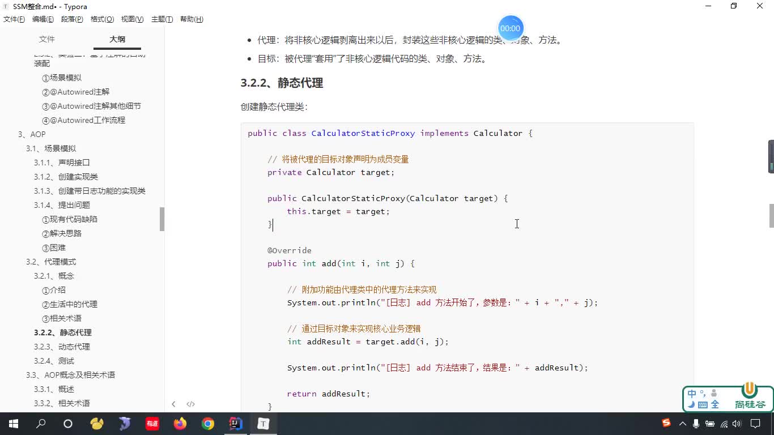Screen dimensions: 774x435
Task: Open taskbar search magnifier
Action: click(41, 424)
